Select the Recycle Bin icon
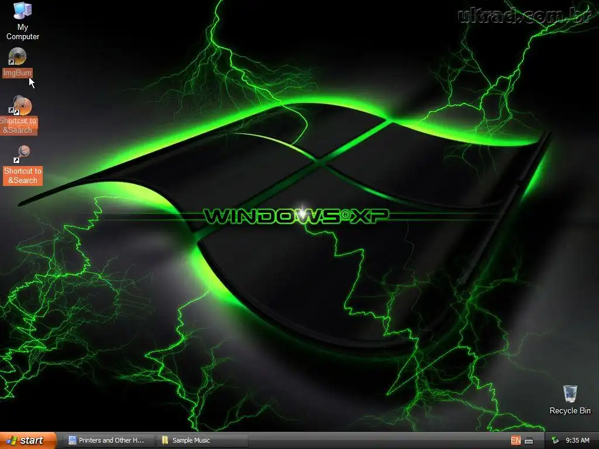Screen dimensions: 599x449 [570, 393]
